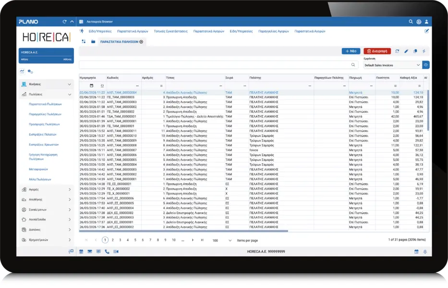The image size is (448, 288).
Task: Collapse the Κινήσεις sidebar section
Action: pyautogui.click(x=46, y=84)
